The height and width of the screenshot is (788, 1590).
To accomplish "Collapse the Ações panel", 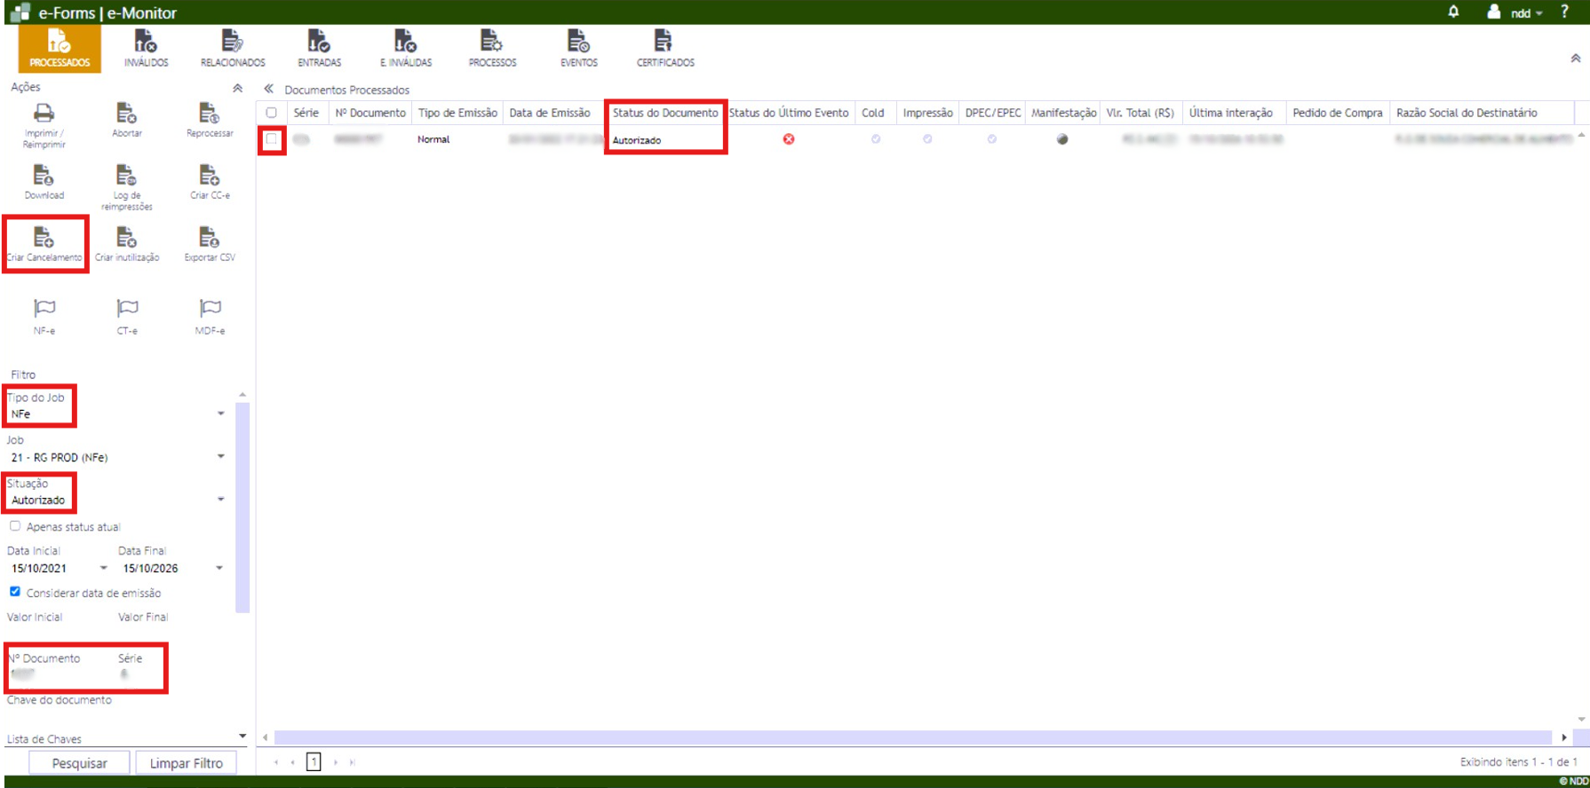I will coord(237,88).
